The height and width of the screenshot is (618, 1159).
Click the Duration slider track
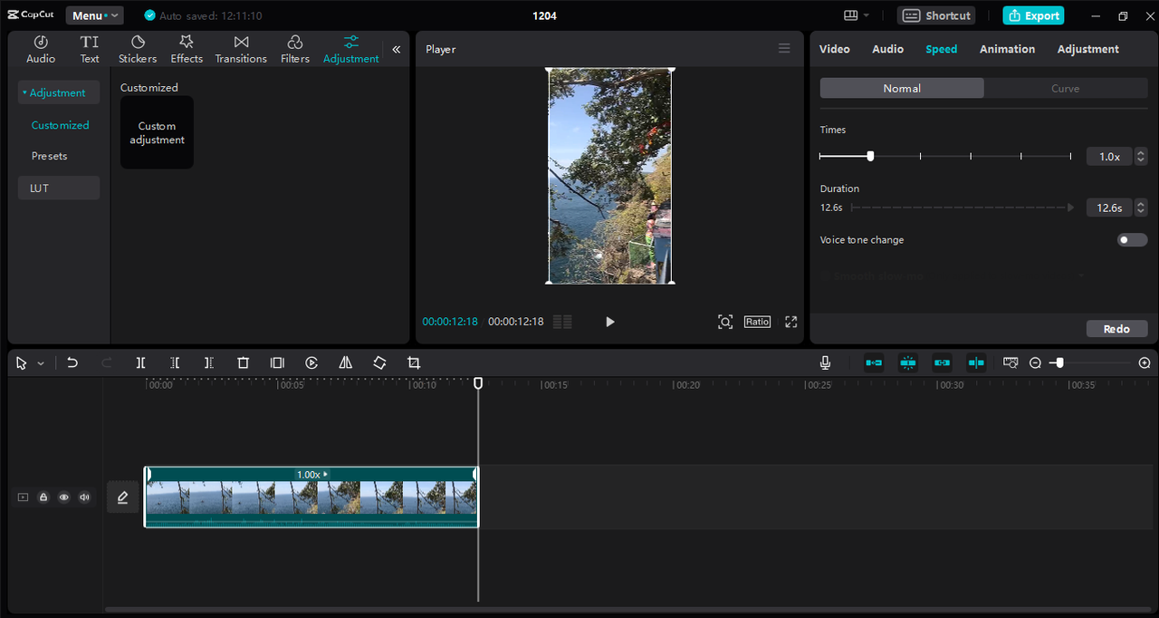962,208
